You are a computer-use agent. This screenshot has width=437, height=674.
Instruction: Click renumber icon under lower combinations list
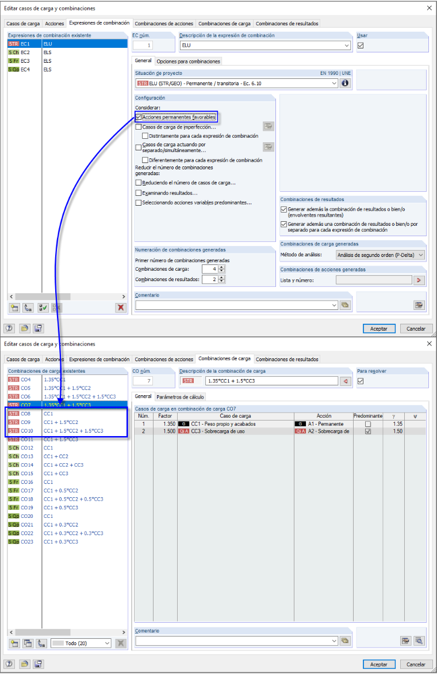tap(41, 643)
